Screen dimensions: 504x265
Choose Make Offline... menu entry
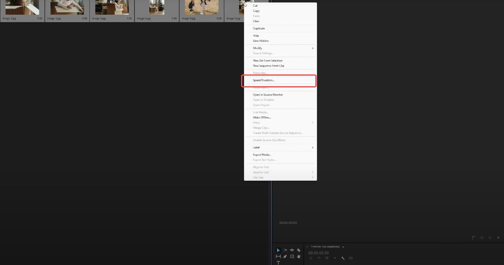281,117
